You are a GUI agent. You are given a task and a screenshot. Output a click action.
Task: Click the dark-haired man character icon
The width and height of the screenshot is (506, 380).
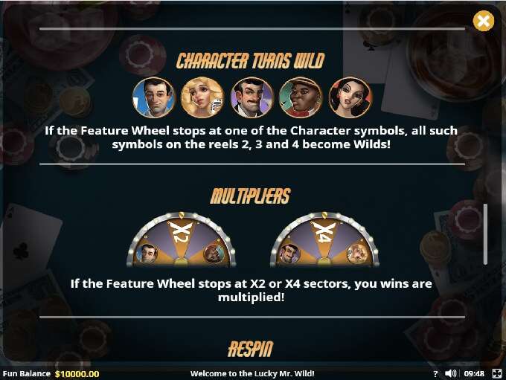pos(154,97)
